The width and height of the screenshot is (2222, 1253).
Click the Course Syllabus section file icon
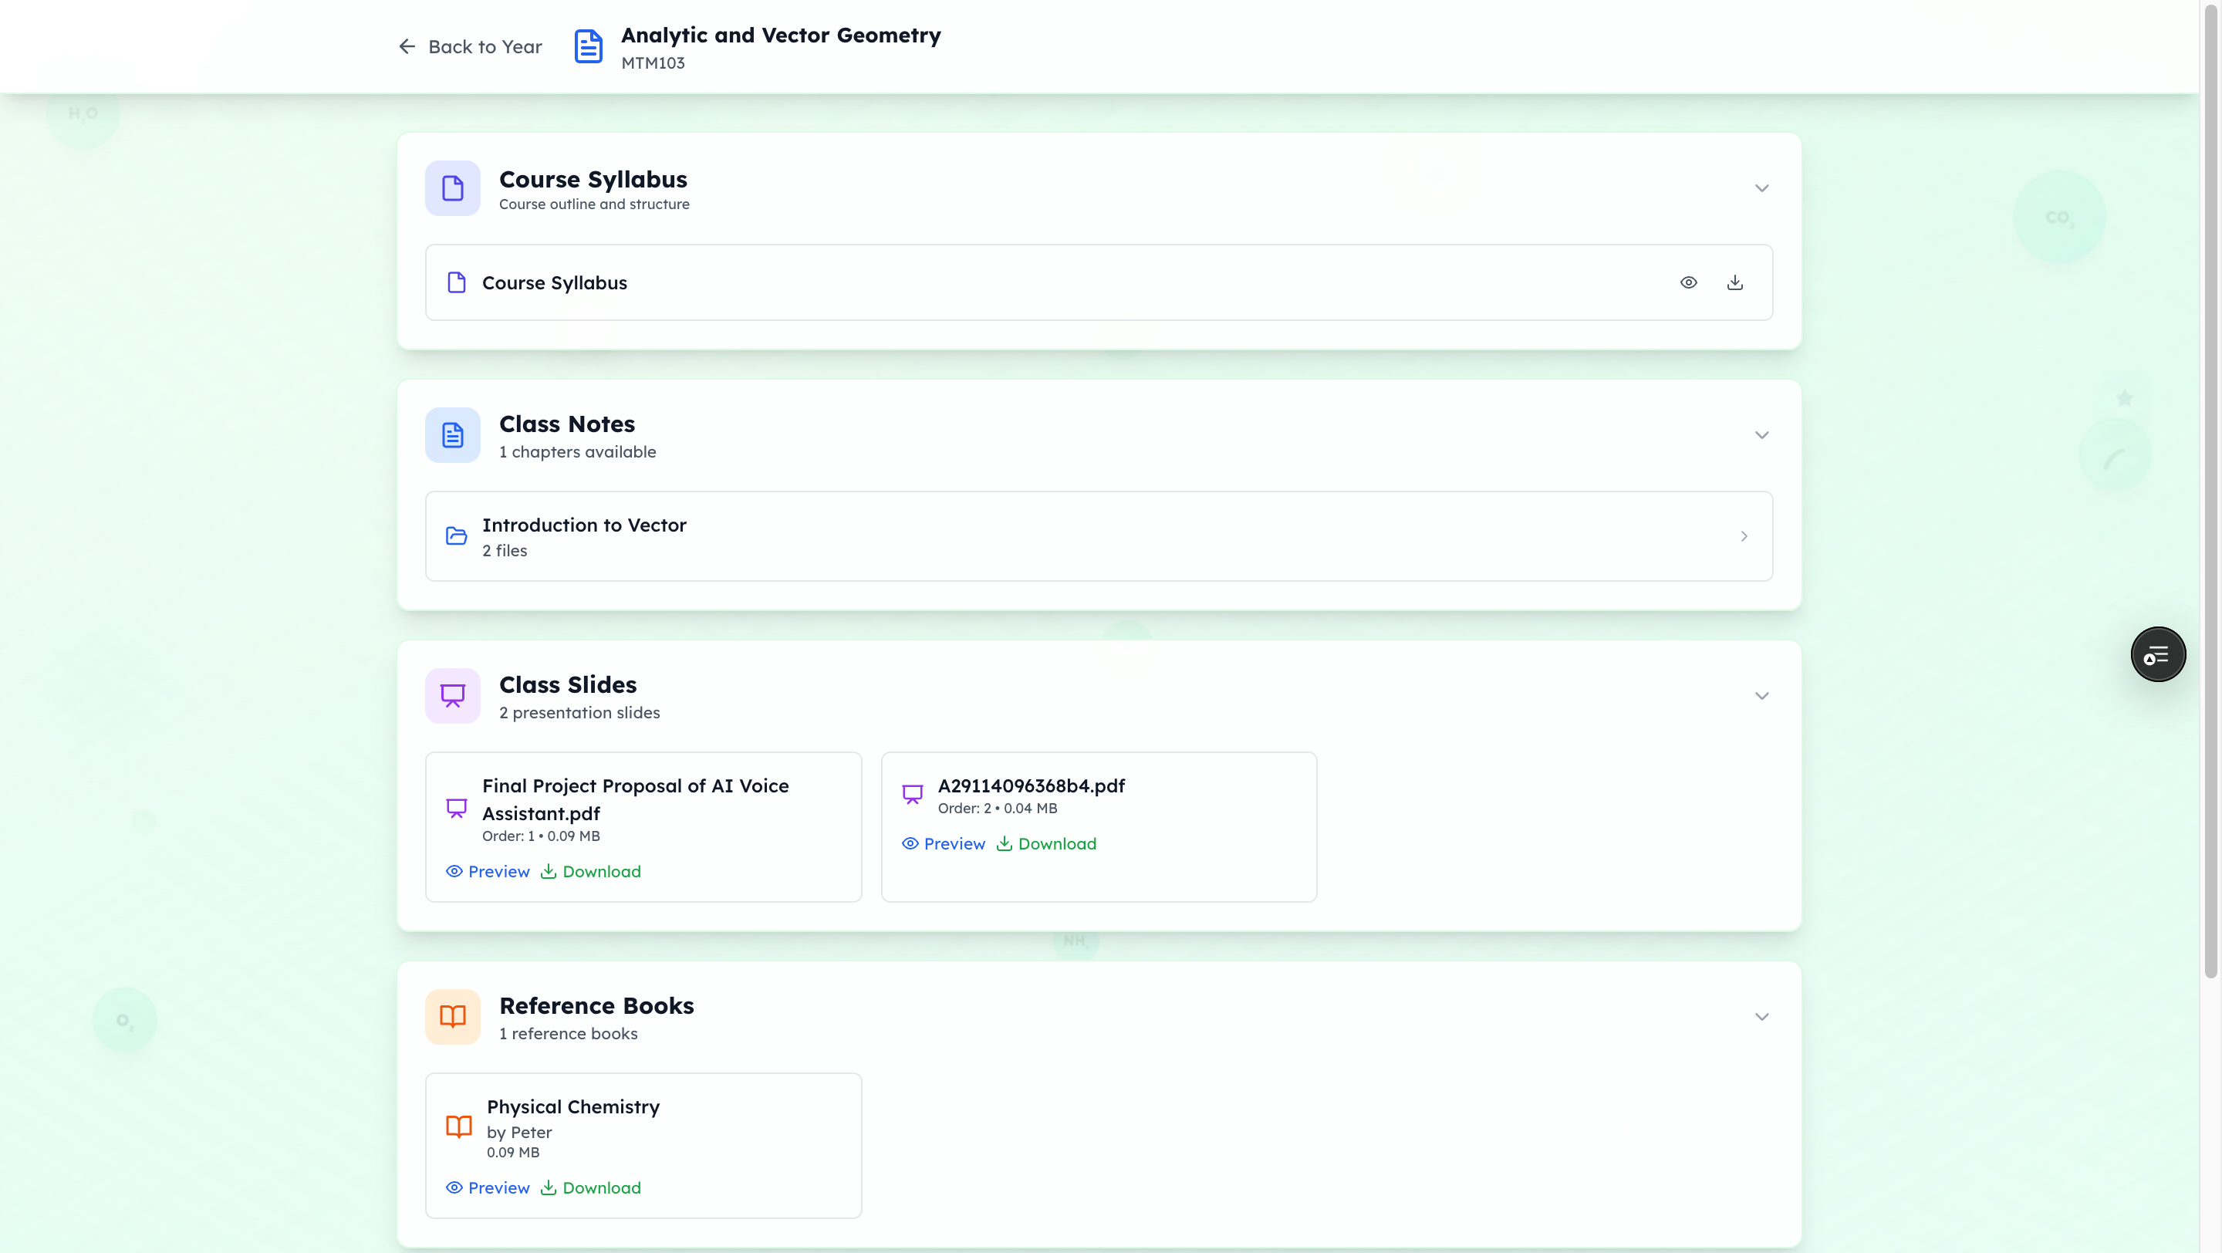[x=453, y=188]
